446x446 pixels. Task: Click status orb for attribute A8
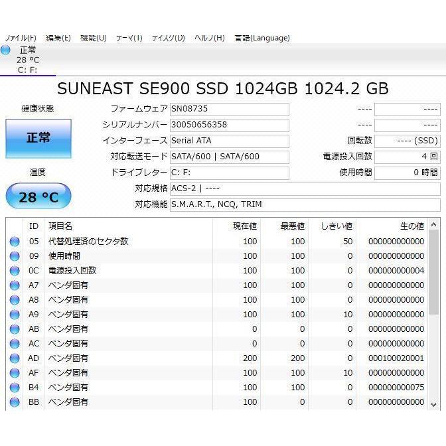(x=15, y=300)
